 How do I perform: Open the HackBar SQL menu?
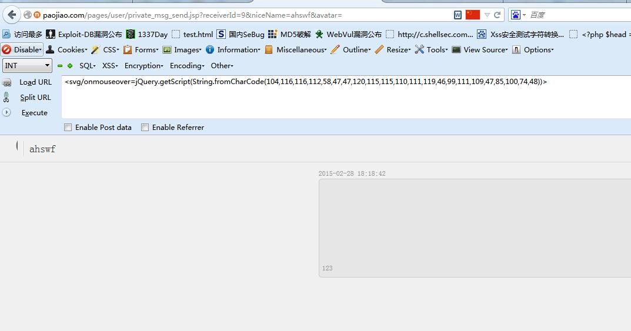click(87, 66)
